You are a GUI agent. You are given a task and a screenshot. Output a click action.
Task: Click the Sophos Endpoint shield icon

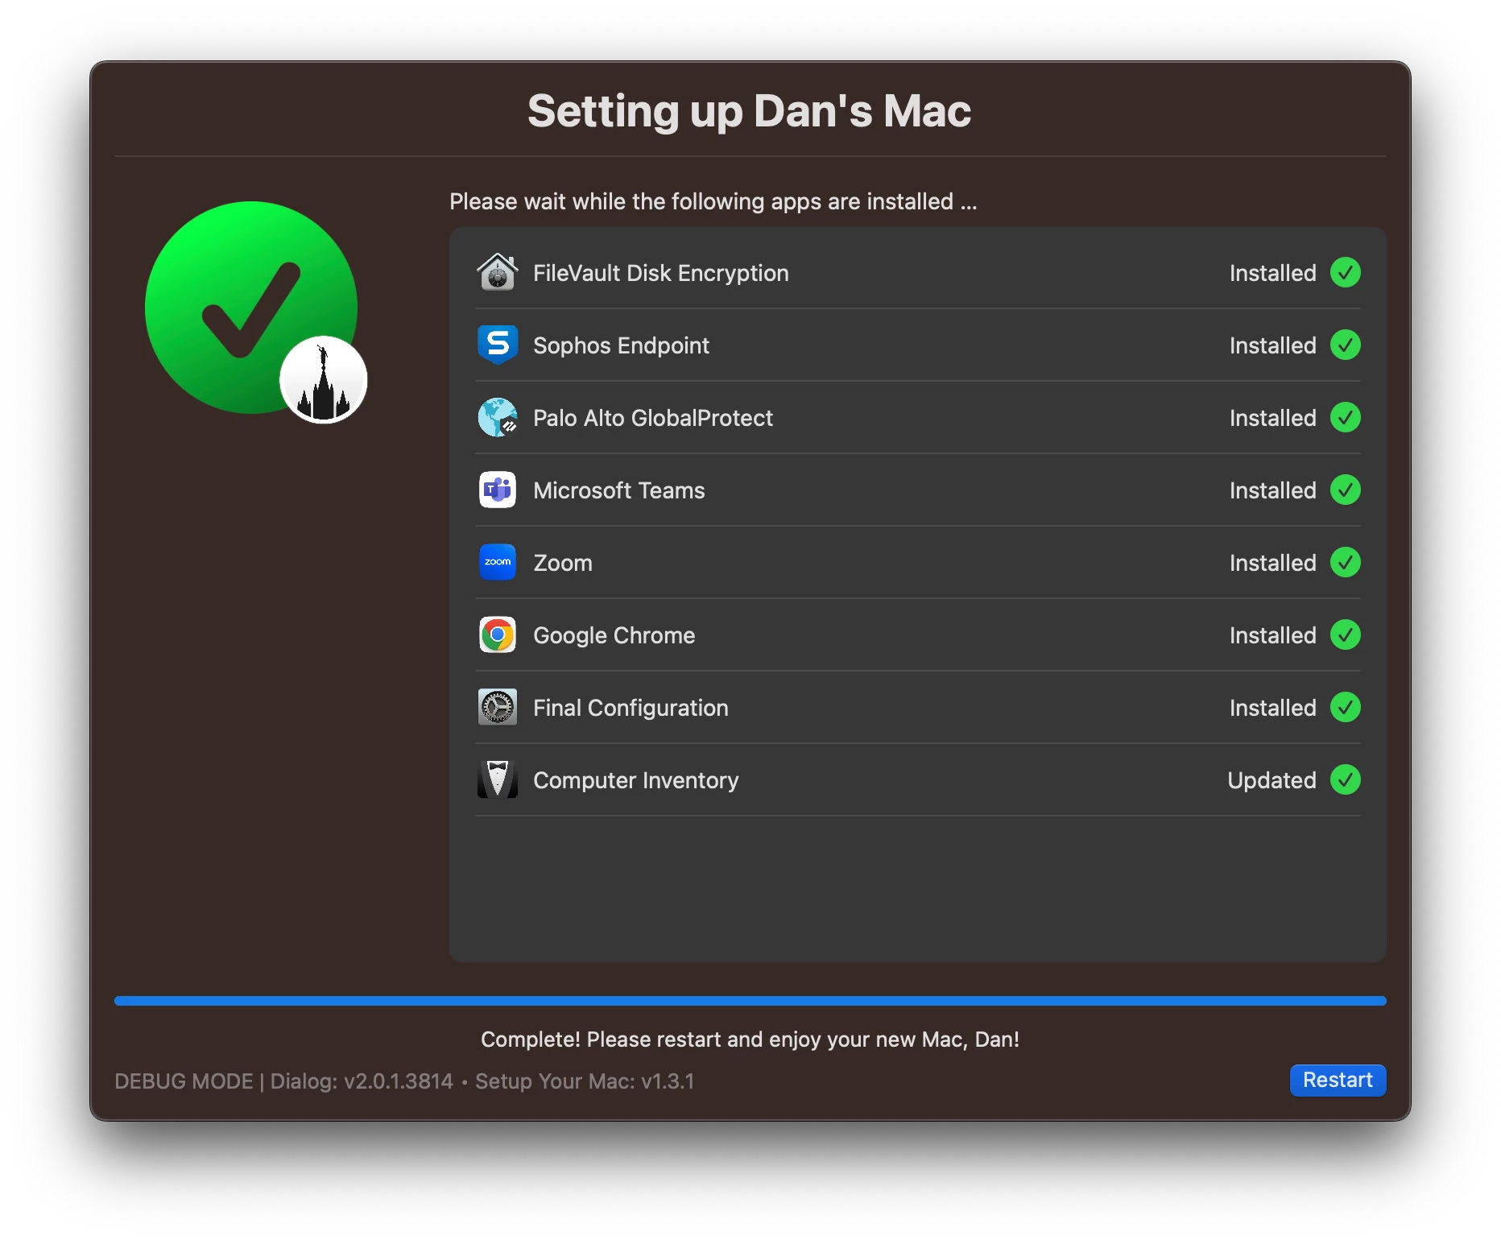coord(498,345)
